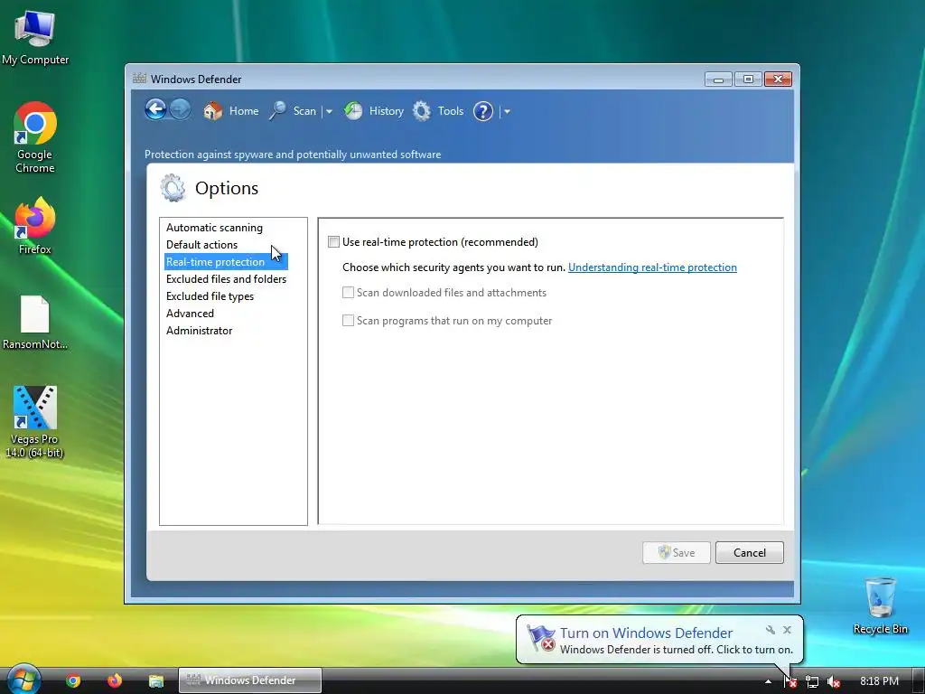Open Home via the house icon

(212, 110)
